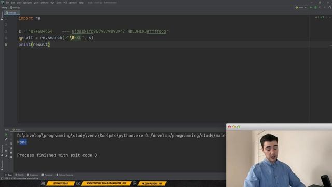Screen dimensions: 332x187
Task: Toggle soft-wrap in the Run console
Action: tap(11, 143)
